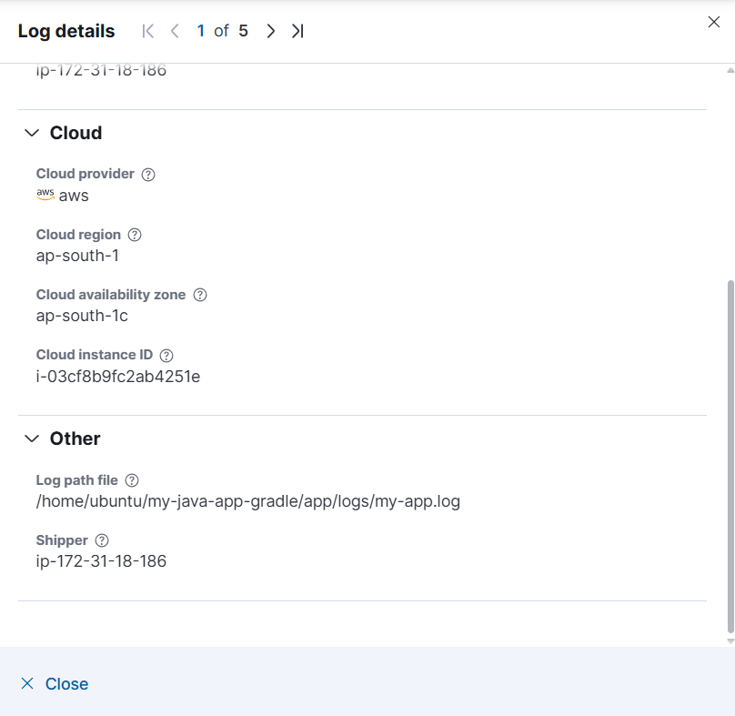This screenshot has width=735, height=716.
Task: Click the Cloud provider label
Action: (x=85, y=174)
